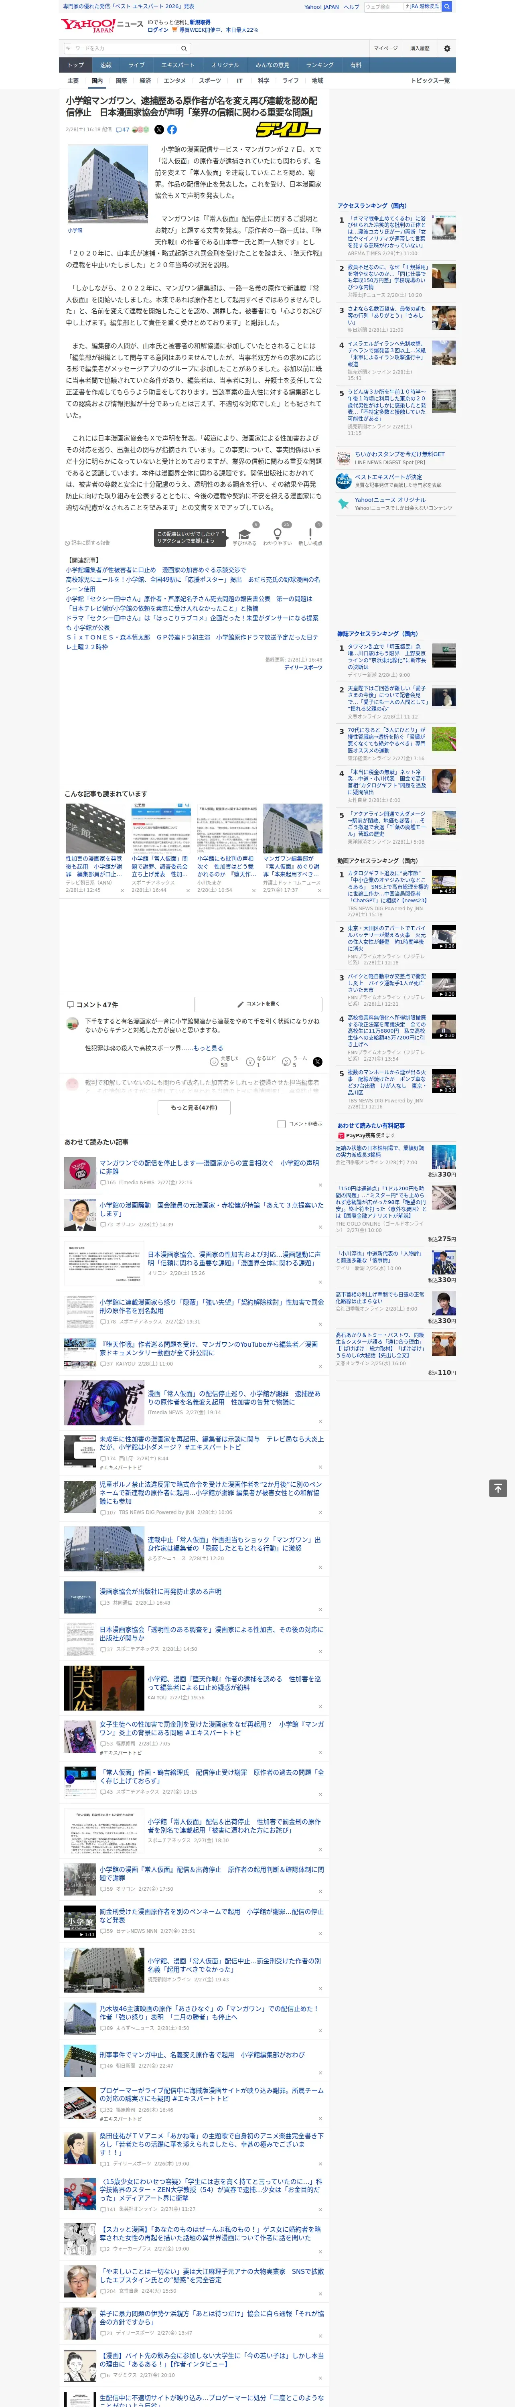The width and height of the screenshot is (515, 2407).
Task: Open 購入履歴 link
Action: click(420, 48)
